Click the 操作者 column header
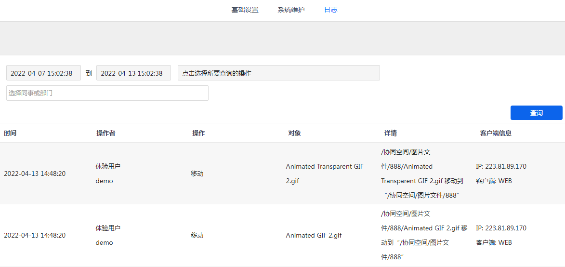This screenshot has width=565, height=267. pos(105,133)
